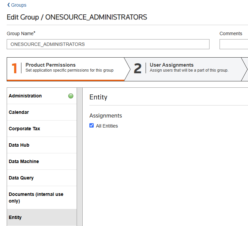Click the highlighted Entity sidebar item
This screenshot has height=226, width=248.
(x=15, y=217)
